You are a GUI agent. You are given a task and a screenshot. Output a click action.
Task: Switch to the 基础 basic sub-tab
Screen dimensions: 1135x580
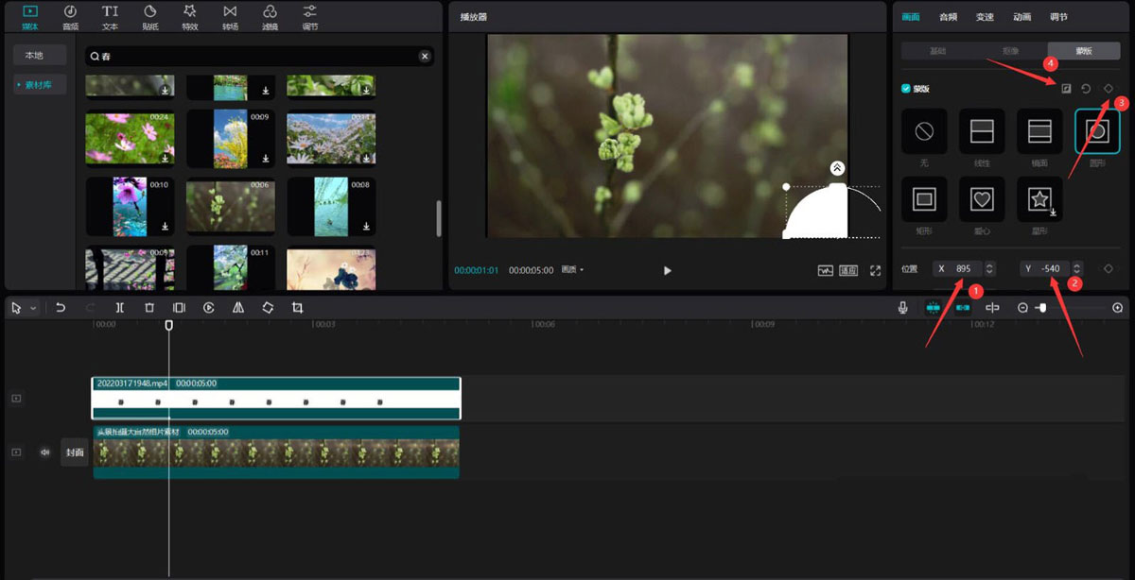(x=937, y=51)
